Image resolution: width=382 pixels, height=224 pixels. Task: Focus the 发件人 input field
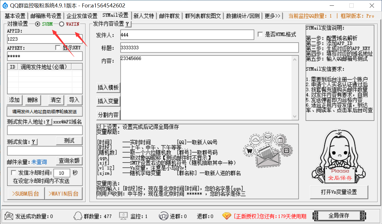[x=187, y=35]
